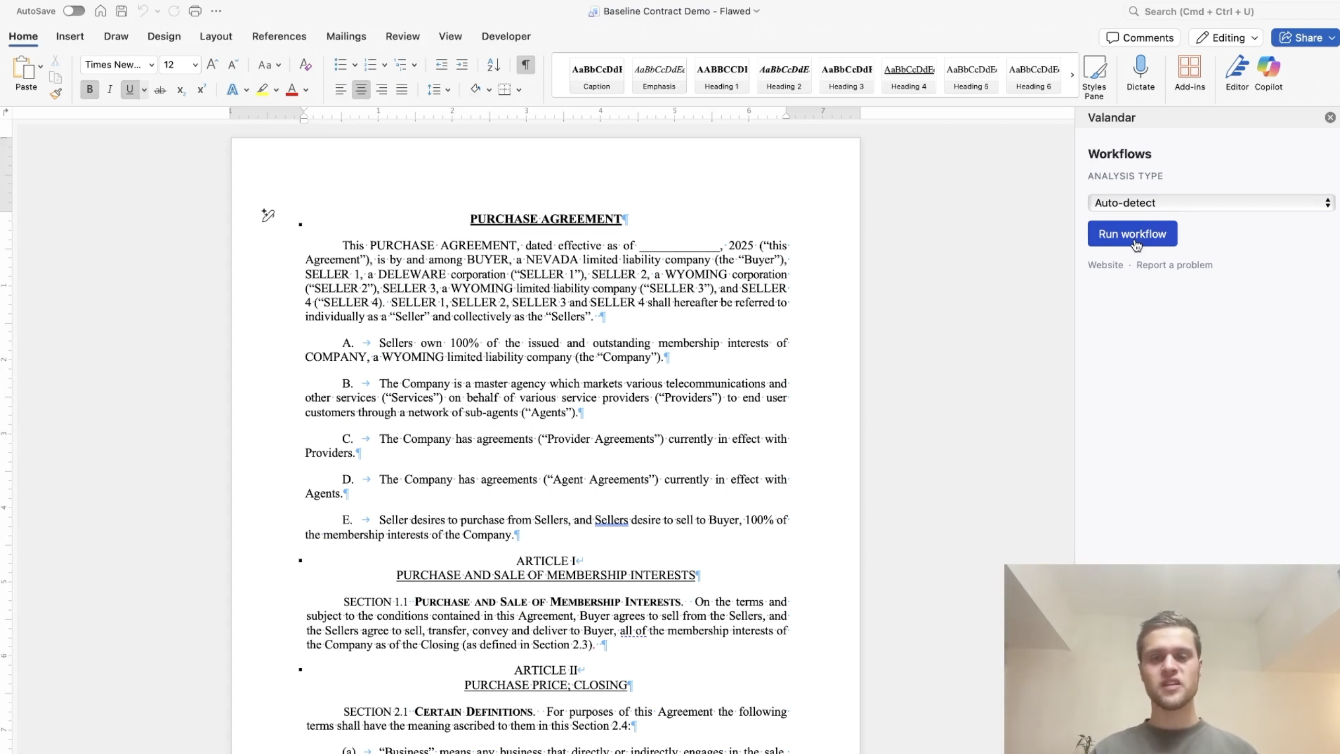The width and height of the screenshot is (1340, 754).
Task: Toggle italic formatting
Action: point(109,90)
